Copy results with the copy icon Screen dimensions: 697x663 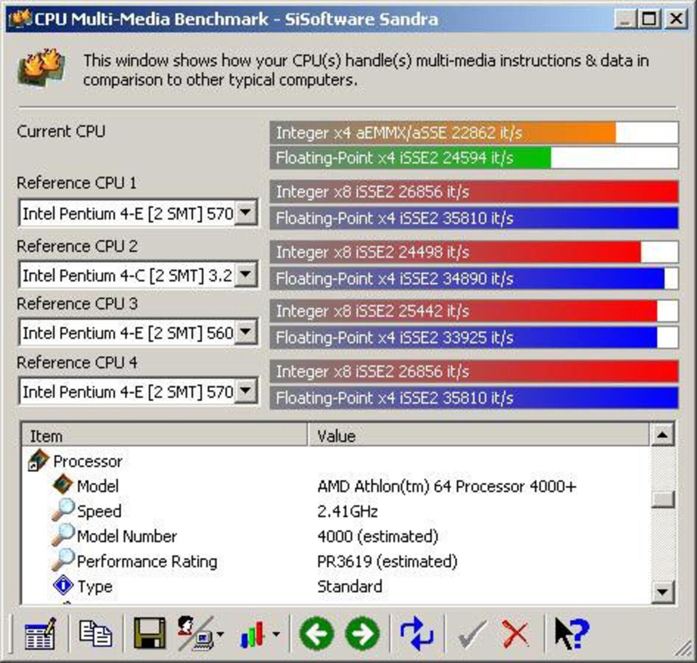pyautogui.click(x=95, y=633)
